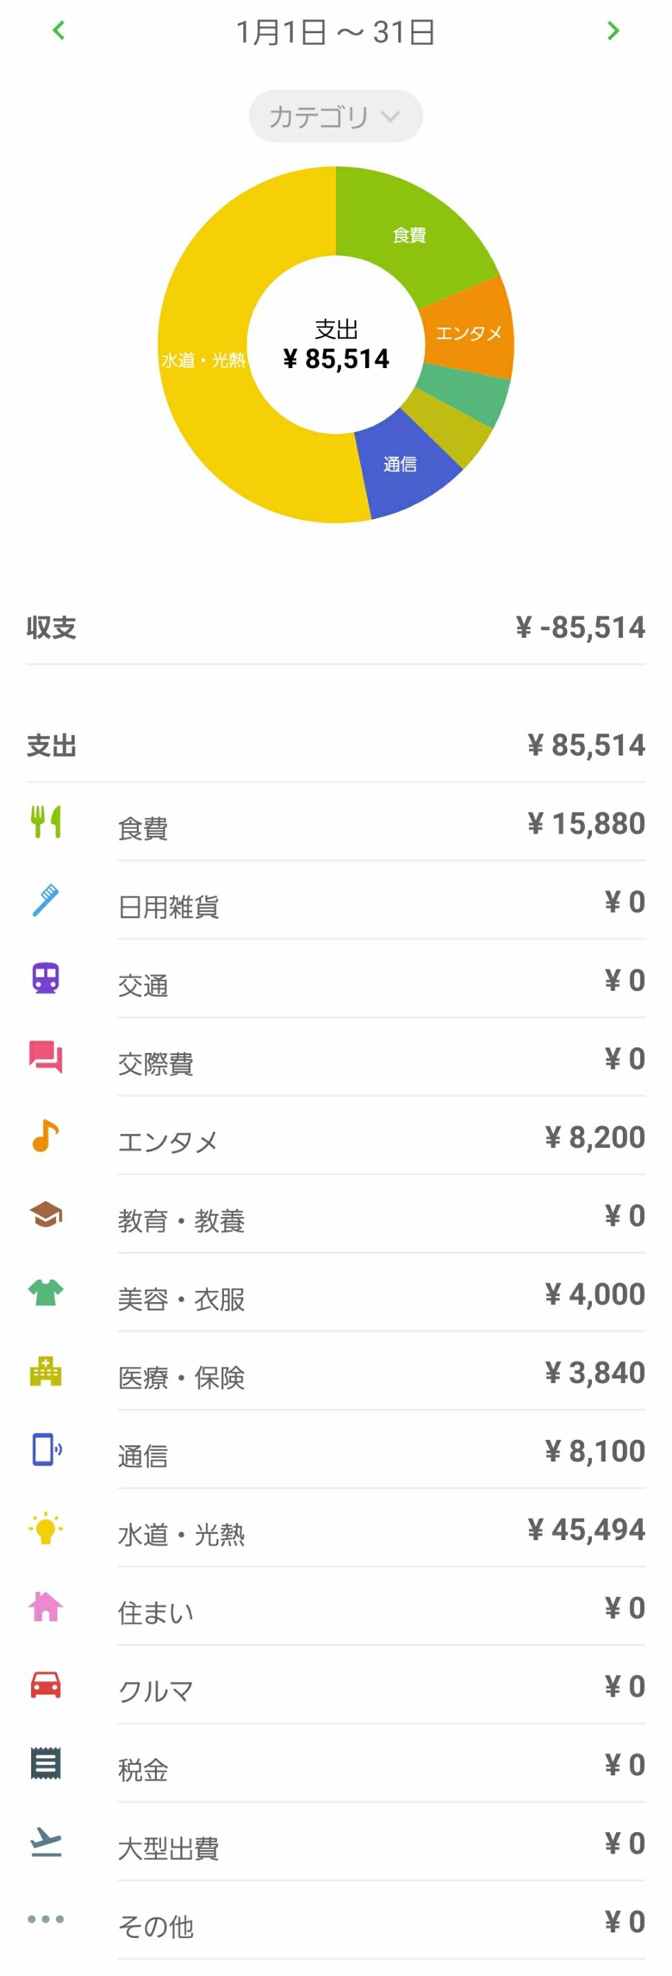Click the toothbrush 日用雑貨 icon
Screen dimensions: 672x1976
pos(45,901)
